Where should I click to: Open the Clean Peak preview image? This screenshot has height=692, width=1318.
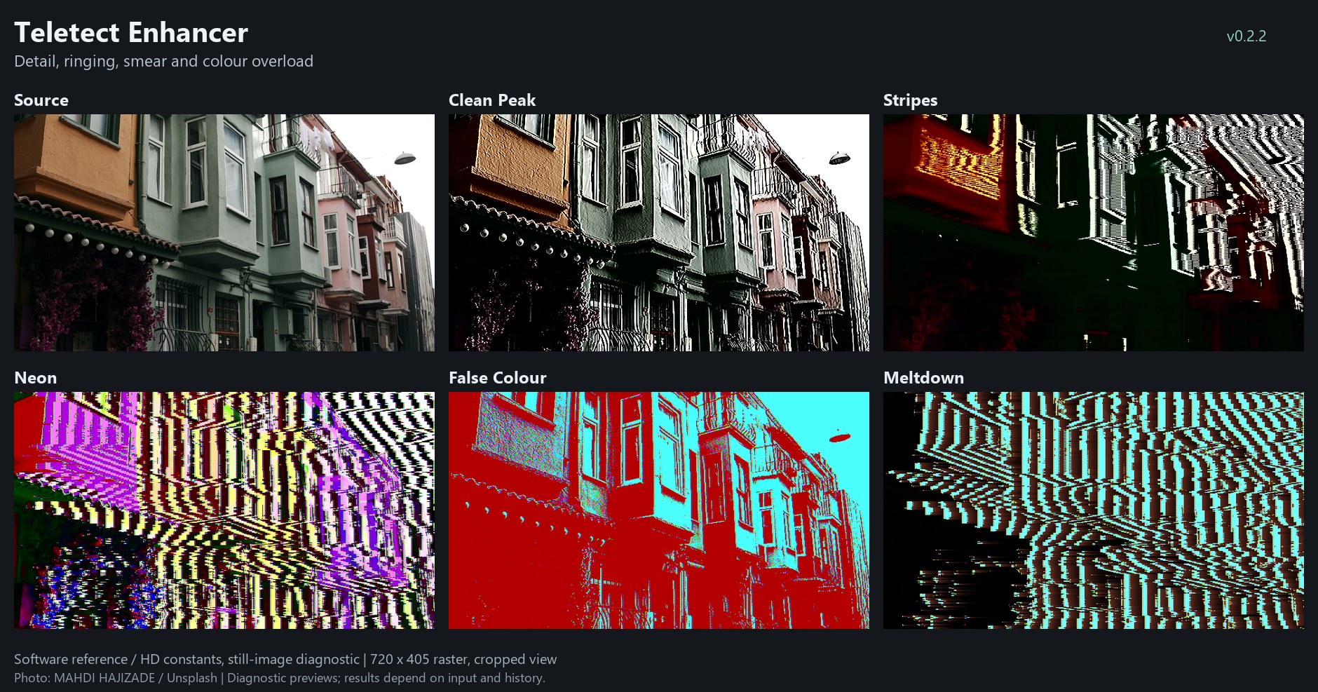point(659,233)
